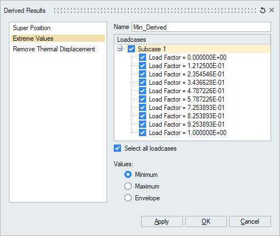
Task: Click the Apply button
Action: (x=162, y=221)
